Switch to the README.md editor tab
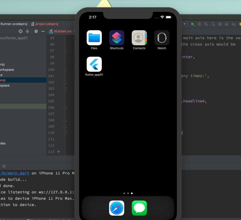The image size is (241, 220). pyautogui.click(x=62, y=31)
